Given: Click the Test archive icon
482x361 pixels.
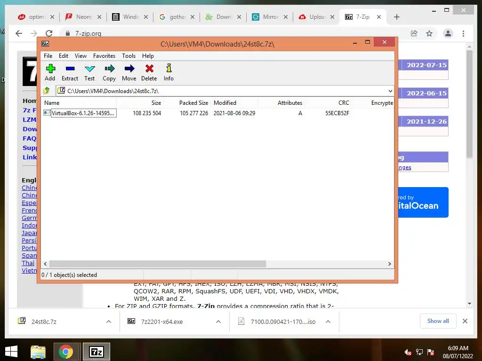Looking at the screenshot, I should [x=89, y=72].
